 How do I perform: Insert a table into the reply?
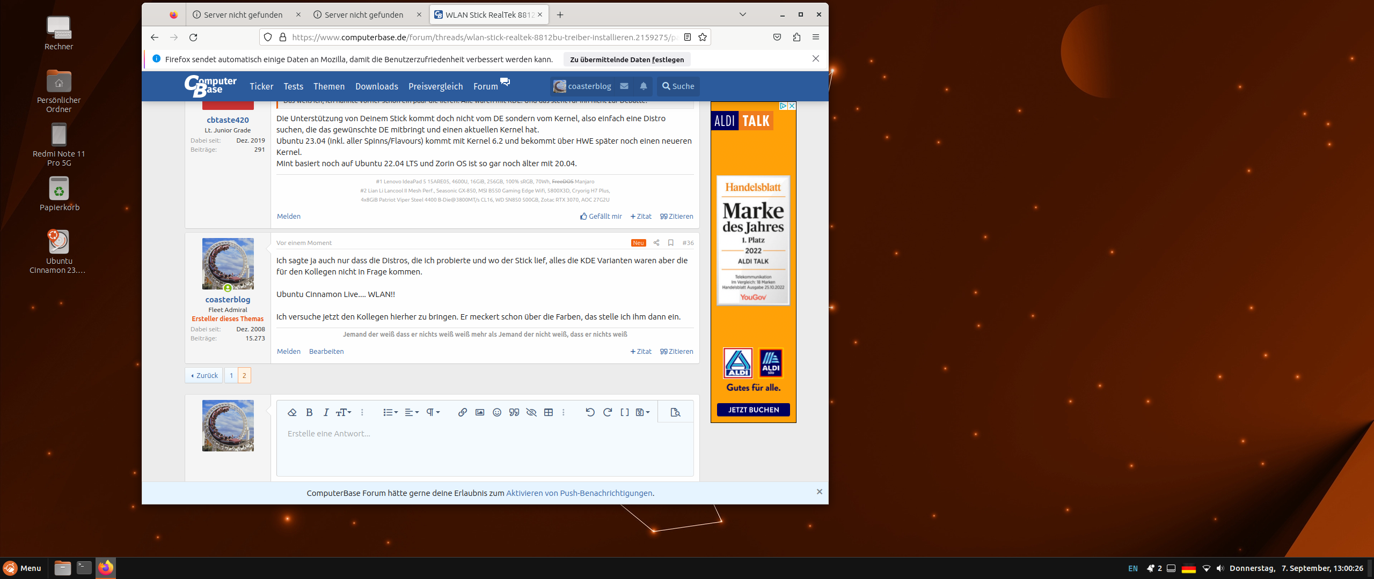(548, 412)
